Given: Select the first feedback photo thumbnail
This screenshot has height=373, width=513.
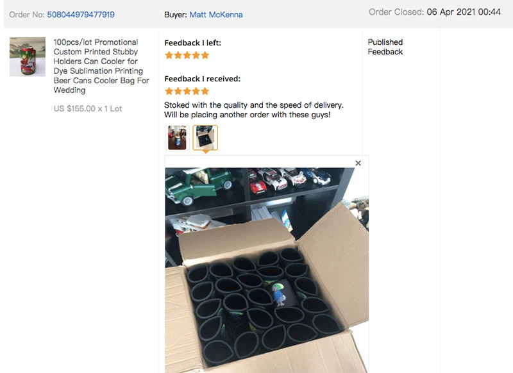Looking at the screenshot, I should click(177, 138).
